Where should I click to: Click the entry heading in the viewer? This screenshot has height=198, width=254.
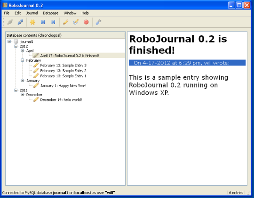178,44
